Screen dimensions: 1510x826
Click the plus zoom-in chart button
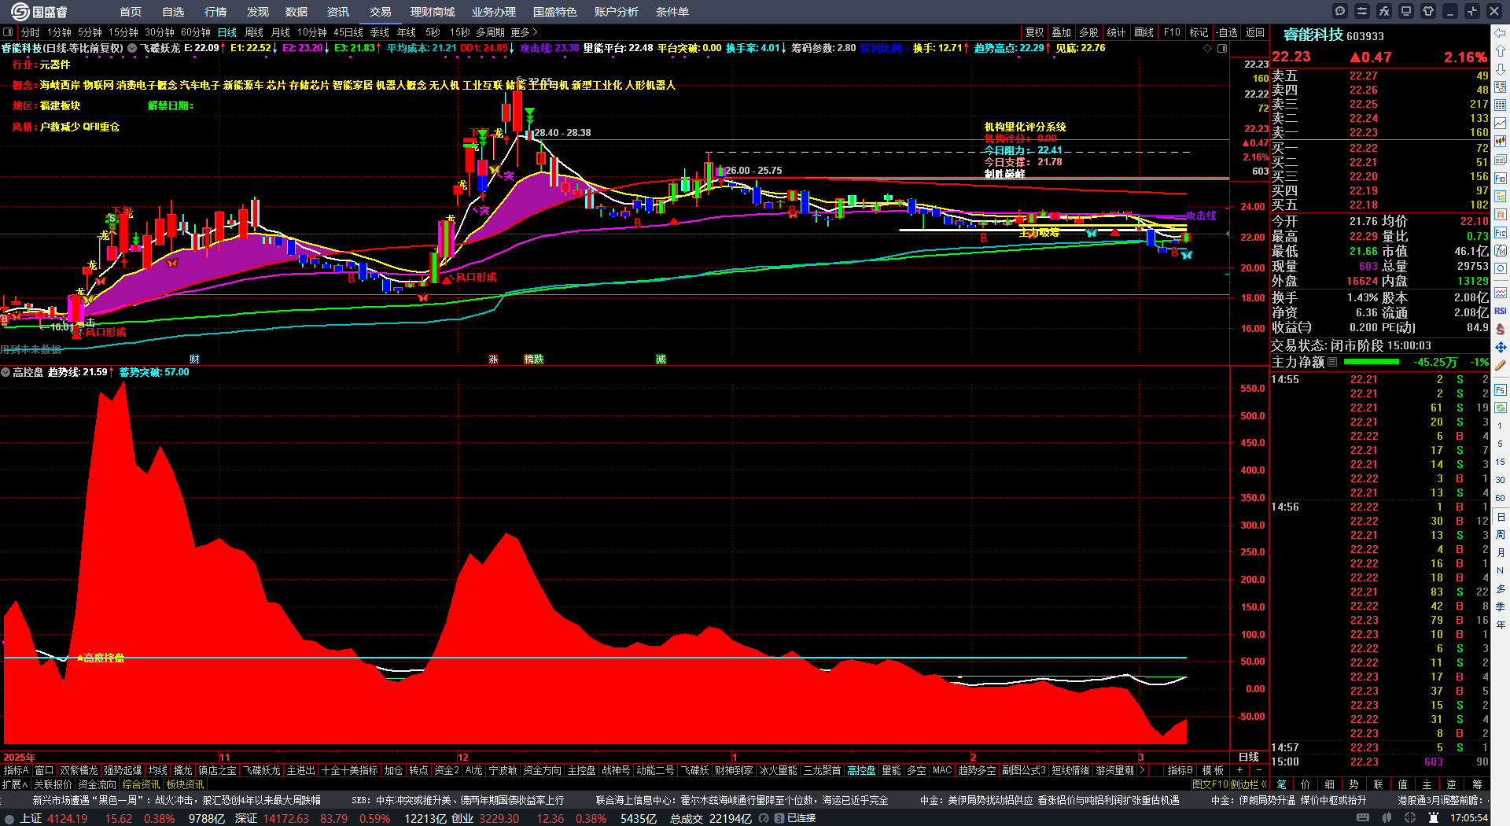pyautogui.click(x=1240, y=770)
